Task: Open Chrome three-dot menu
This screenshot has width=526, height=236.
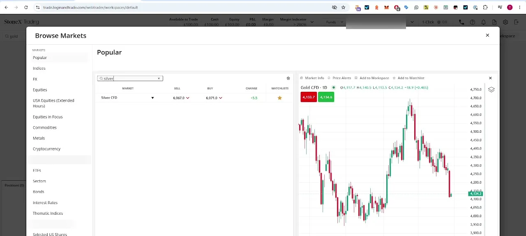Action: pos(519,7)
